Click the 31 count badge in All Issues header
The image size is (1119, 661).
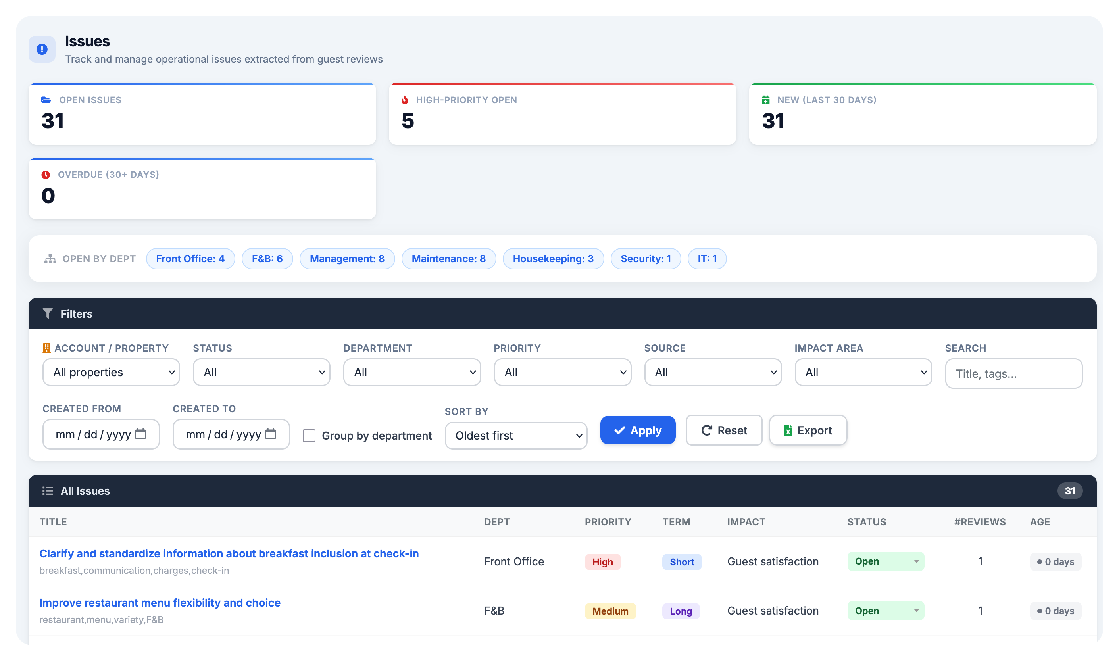[1069, 491]
